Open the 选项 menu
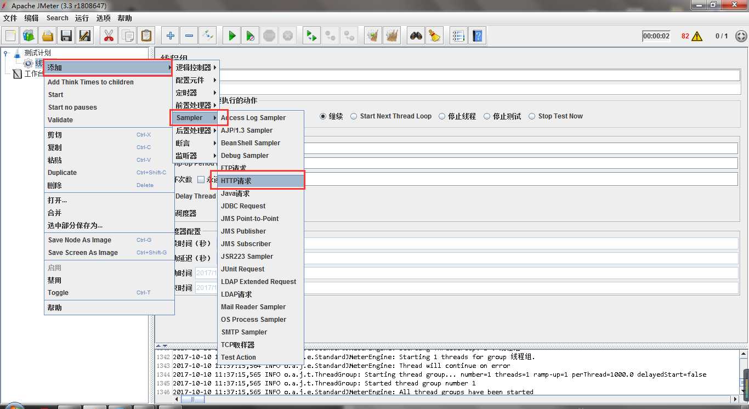Screen dimensions: 749x409 [103, 18]
